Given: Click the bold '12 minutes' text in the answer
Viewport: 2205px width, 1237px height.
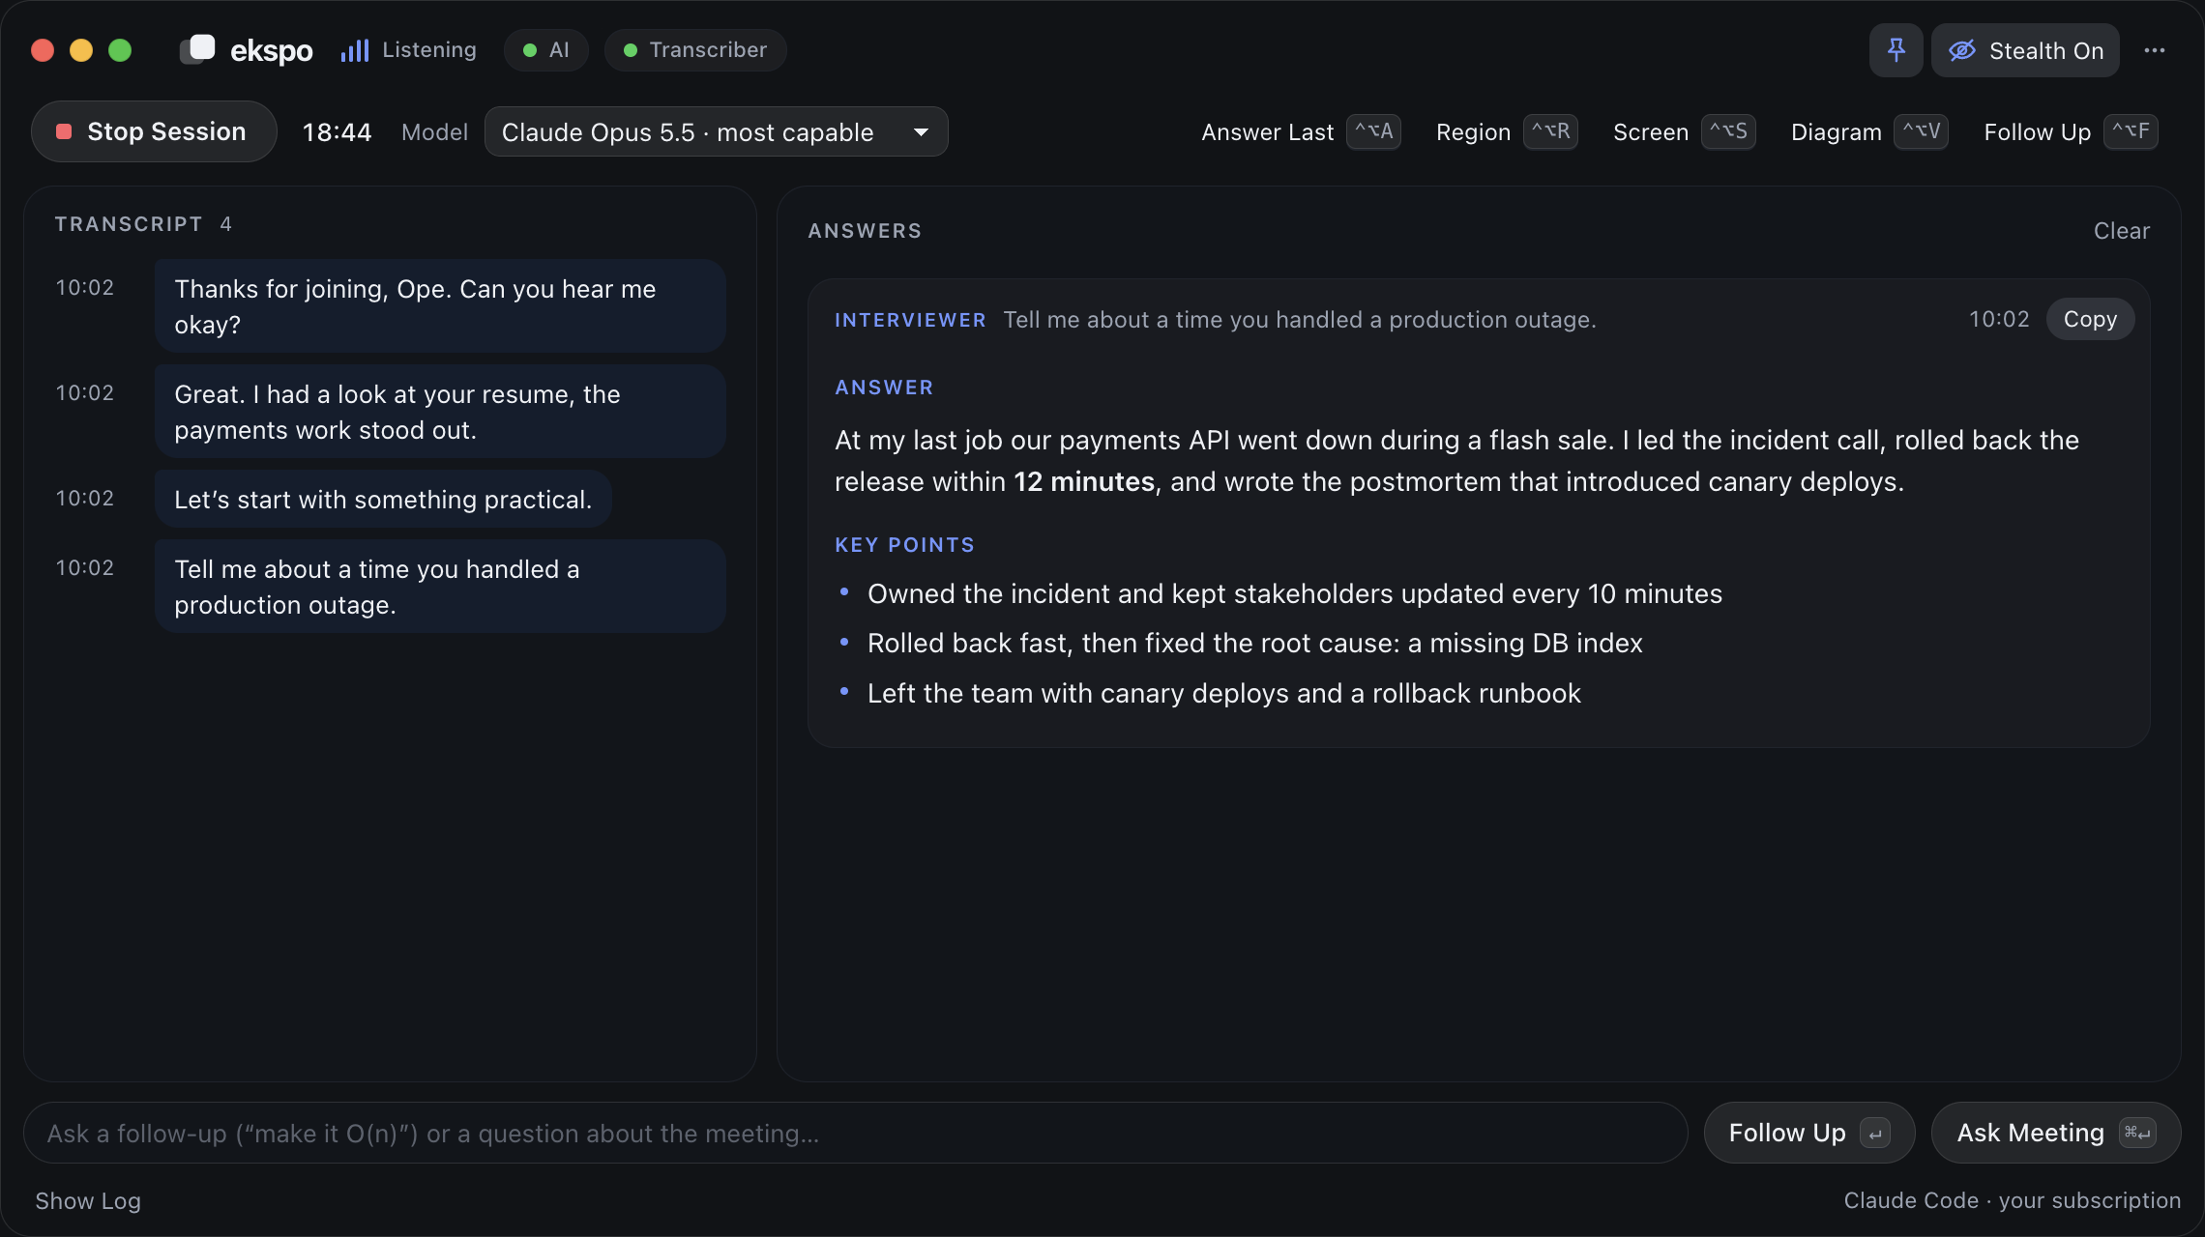Looking at the screenshot, I should [1083, 481].
